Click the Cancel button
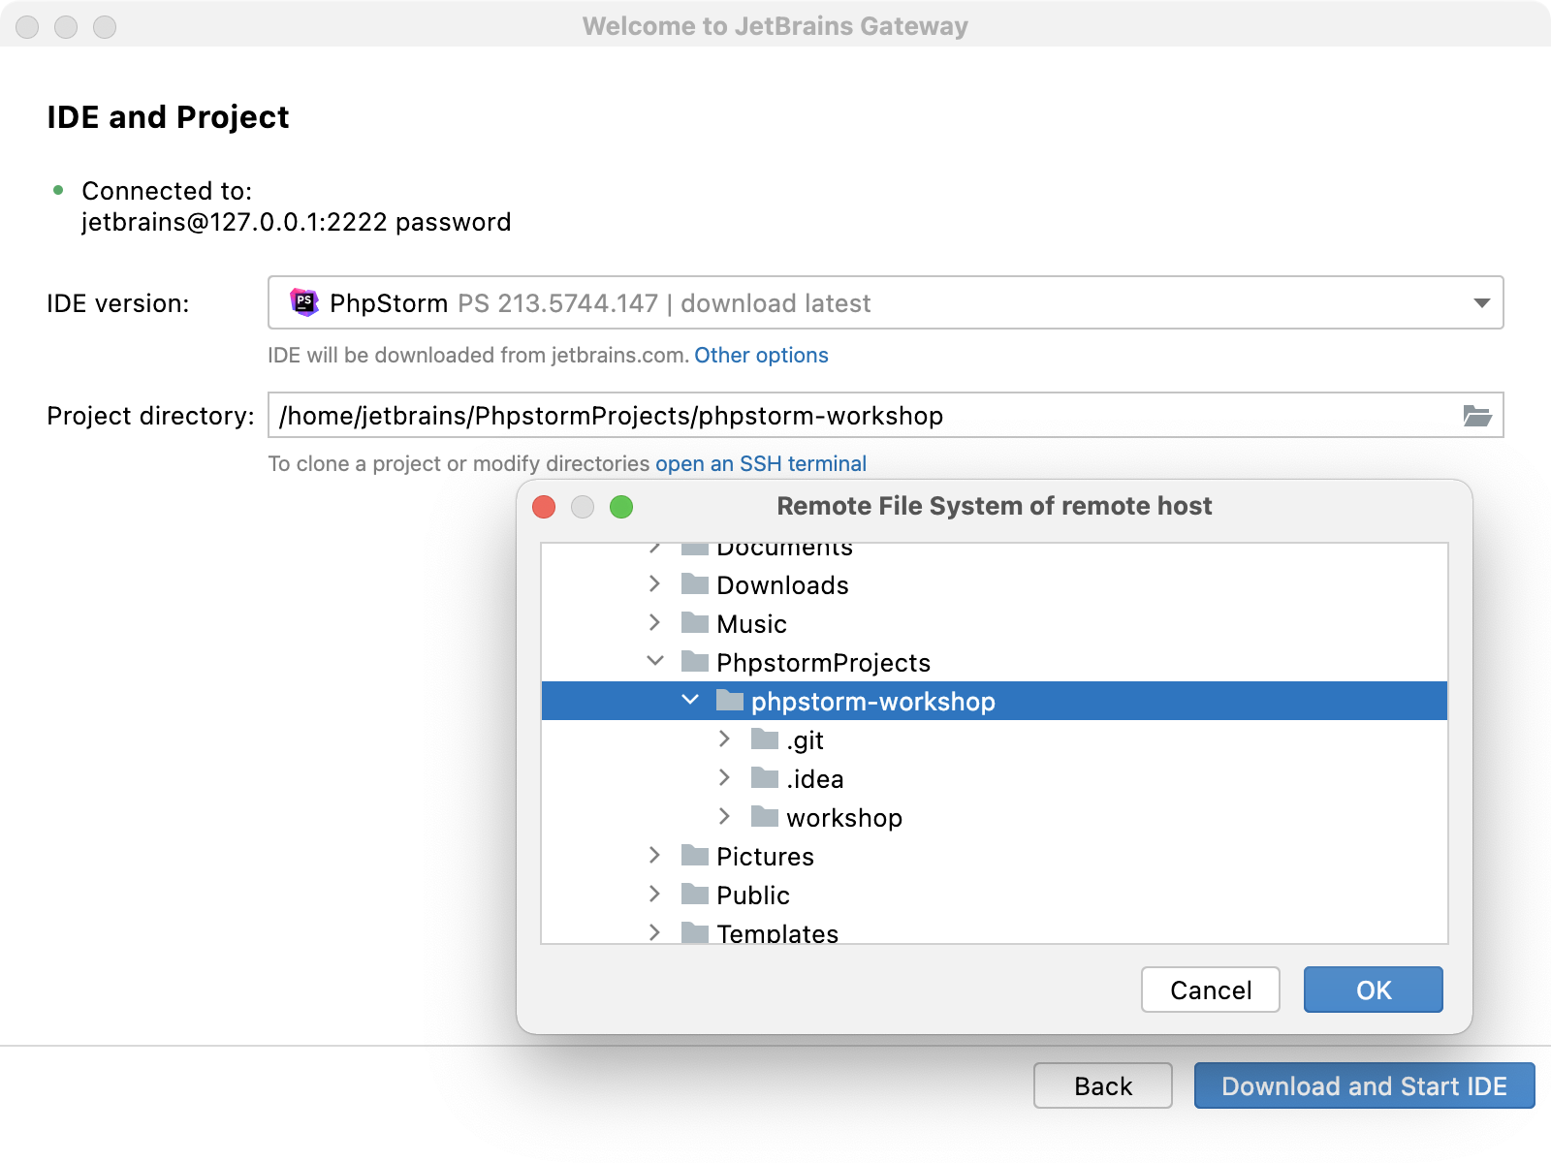 [1210, 990]
